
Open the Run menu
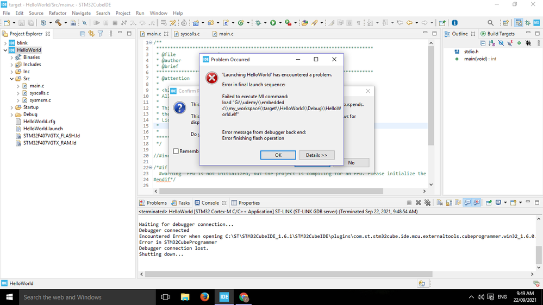(140, 13)
